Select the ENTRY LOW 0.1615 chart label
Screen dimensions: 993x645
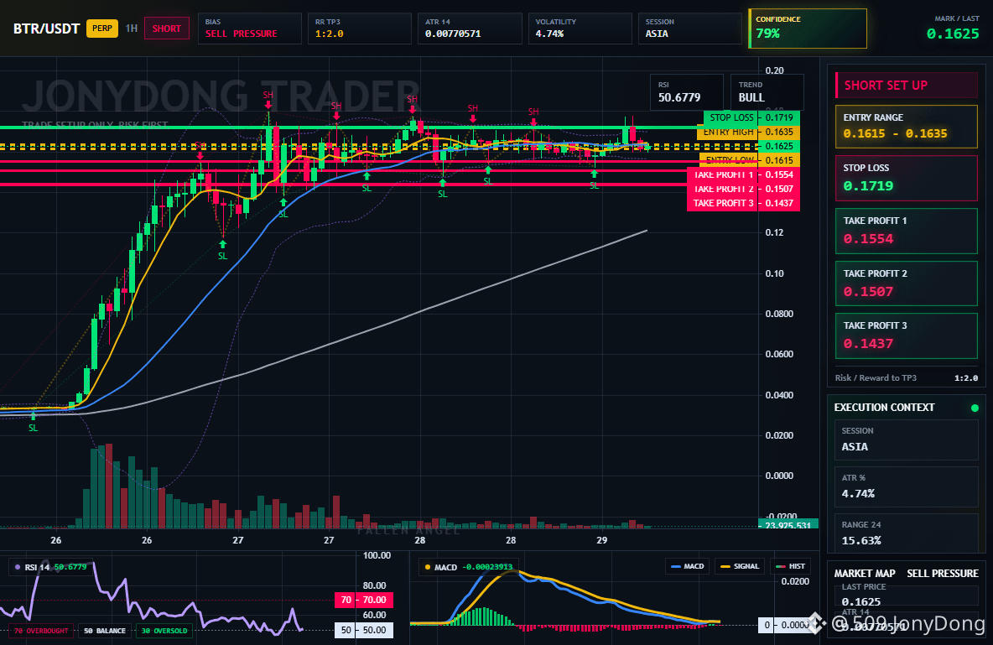pyautogui.click(x=749, y=160)
